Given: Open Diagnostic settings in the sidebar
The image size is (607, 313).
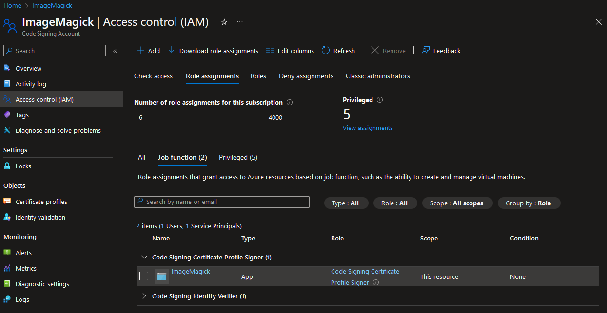Looking at the screenshot, I should coord(43,284).
